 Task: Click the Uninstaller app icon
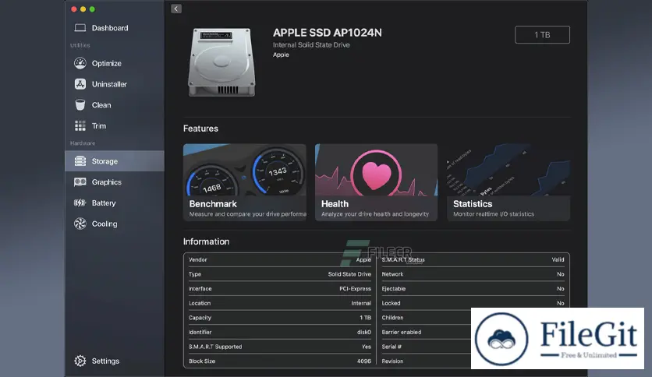point(80,84)
